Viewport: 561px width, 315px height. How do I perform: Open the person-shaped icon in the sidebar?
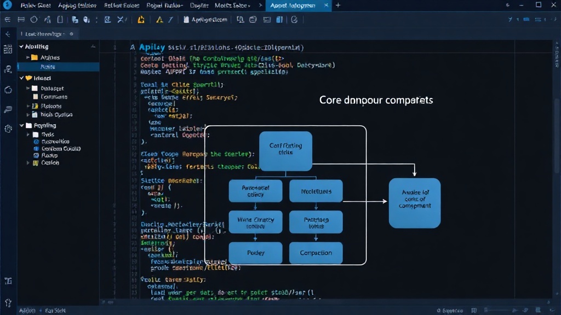pos(8,69)
